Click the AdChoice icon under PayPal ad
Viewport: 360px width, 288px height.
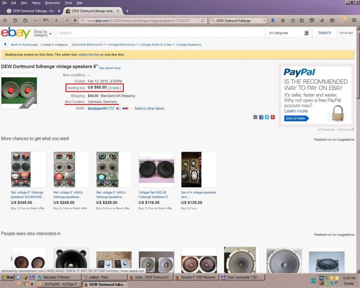coord(353,129)
